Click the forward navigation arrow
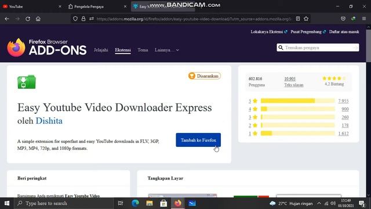The image size is (371, 209). 17,19
